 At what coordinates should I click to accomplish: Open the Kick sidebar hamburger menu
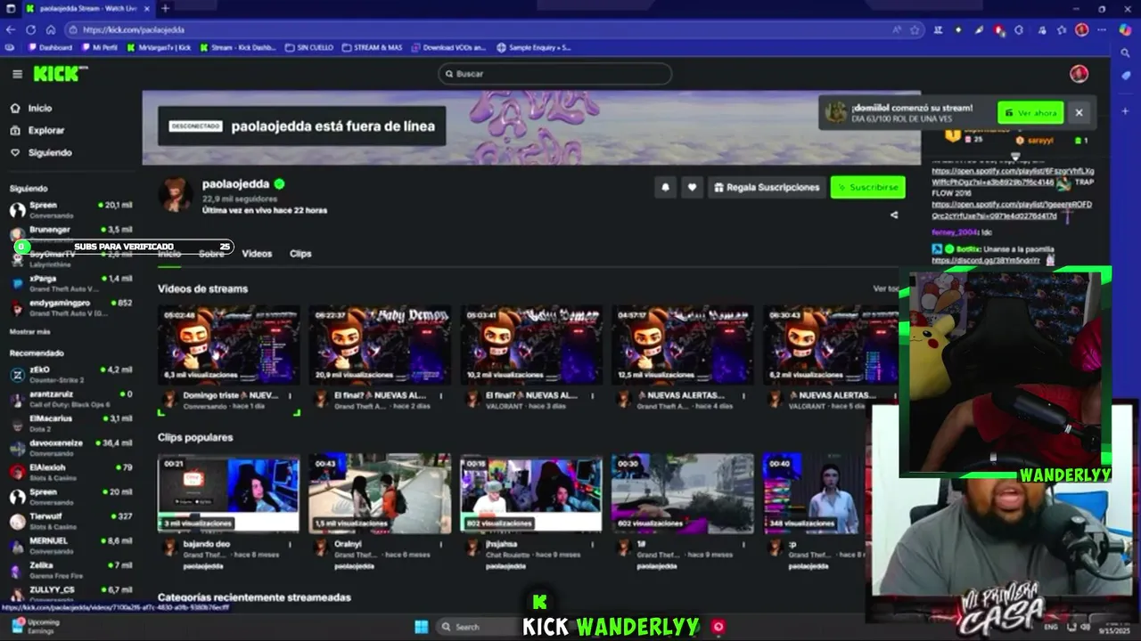click(x=17, y=74)
